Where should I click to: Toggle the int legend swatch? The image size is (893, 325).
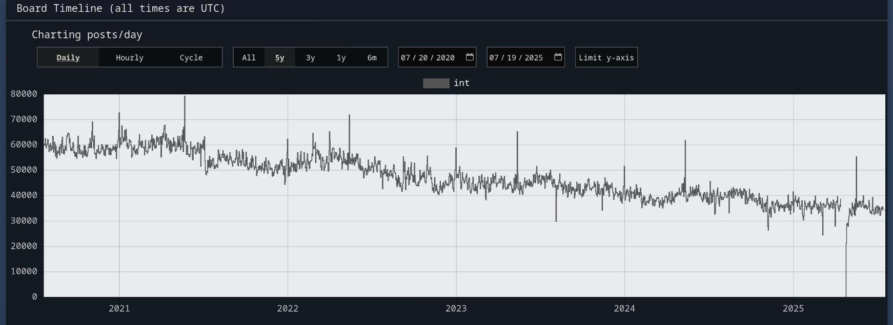pos(436,83)
